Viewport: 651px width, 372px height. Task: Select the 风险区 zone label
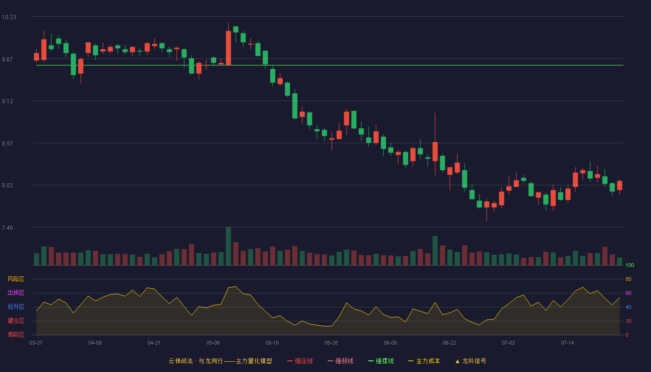[16, 279]
